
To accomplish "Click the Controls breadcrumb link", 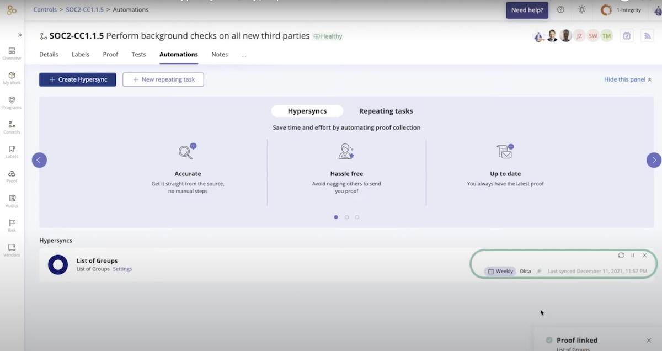I will (45, 9).
